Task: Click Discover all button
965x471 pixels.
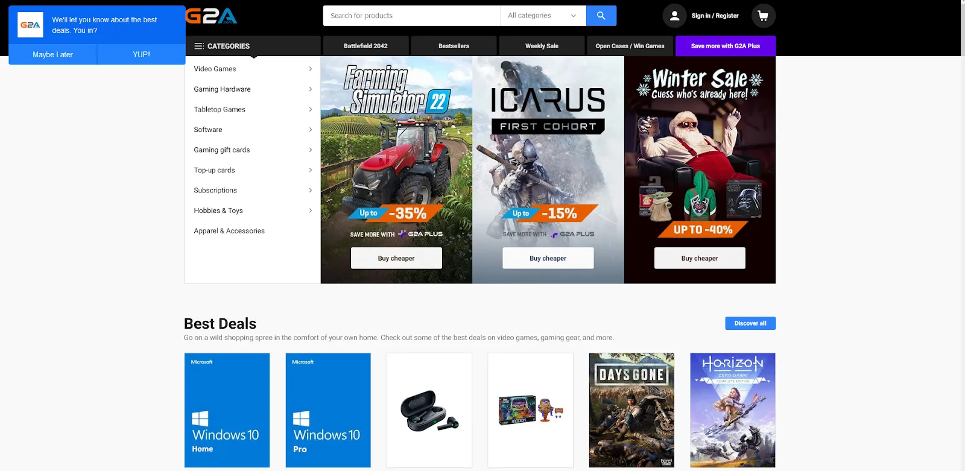Action: click(x=750, y=323)
